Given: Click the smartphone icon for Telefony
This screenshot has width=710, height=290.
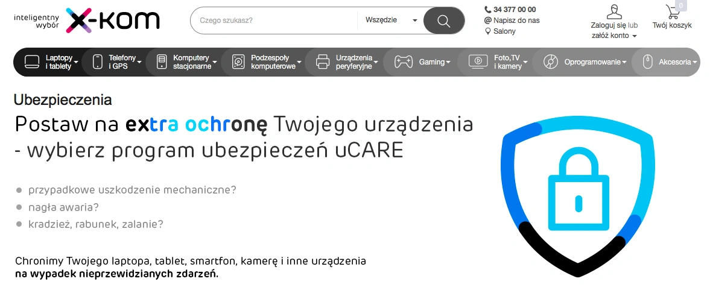Looking at the screenshot, I should click(x=98, y=61).
